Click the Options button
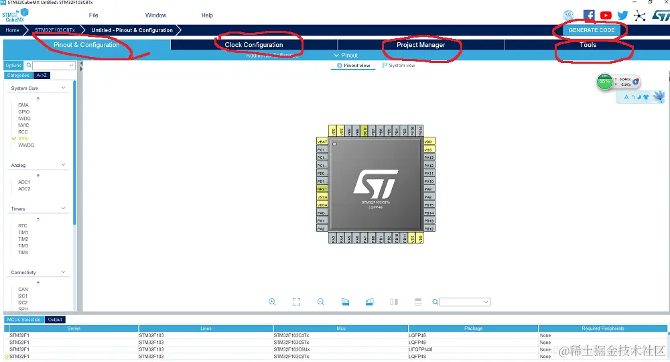Viewport: 670px width, 362px height. (13, 66)
